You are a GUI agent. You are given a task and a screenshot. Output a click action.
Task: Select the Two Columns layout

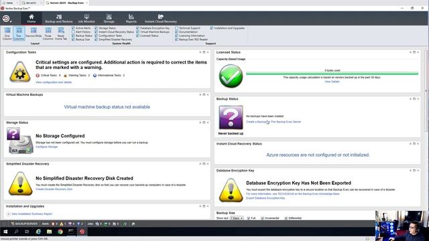coord(19,33)
